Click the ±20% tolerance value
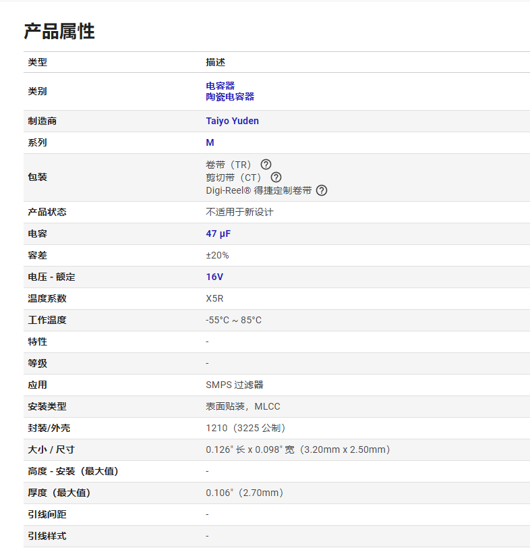Image resolution: width=530 pixels, height=548 pixels. tap(217, 256)
